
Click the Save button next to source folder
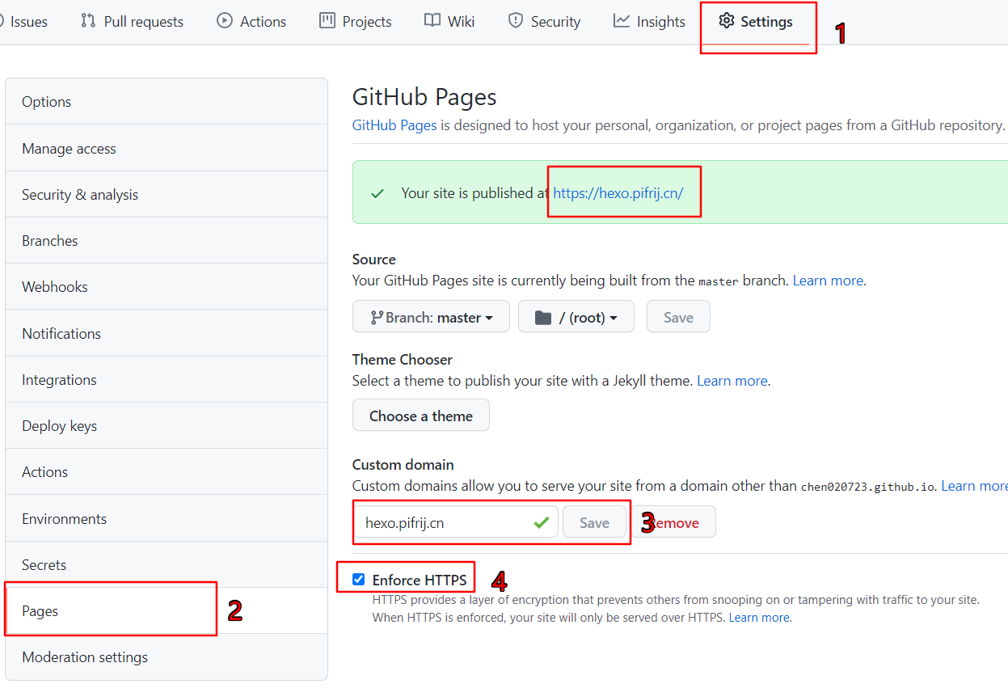[678, 317]
